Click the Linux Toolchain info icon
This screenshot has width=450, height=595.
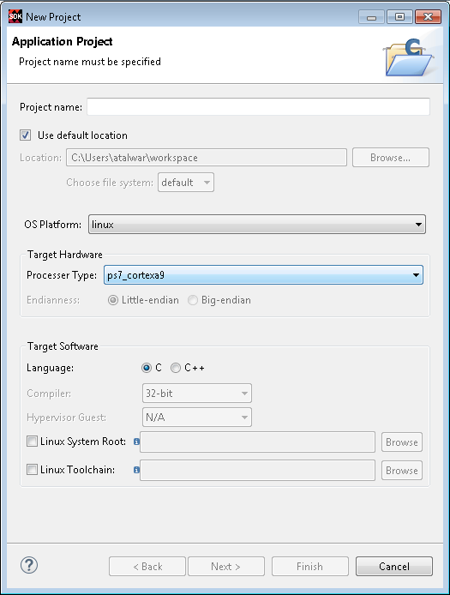click(136, 470)
